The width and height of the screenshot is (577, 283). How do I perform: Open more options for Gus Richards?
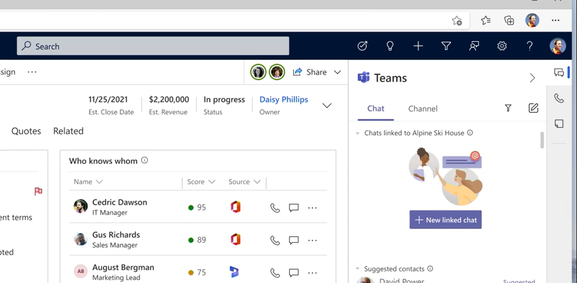(313, 240)
